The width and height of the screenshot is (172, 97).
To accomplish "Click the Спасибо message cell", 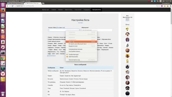I will coord(50,85).
